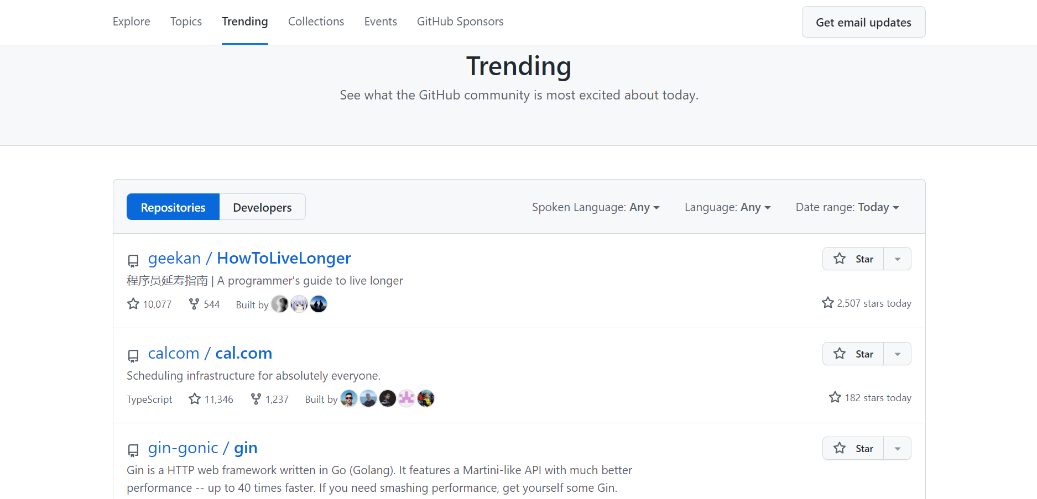The width and height of the screenshot is (1037, 499).
Task: Expand the Date range: Today filter
Action: tap(847, 207)
